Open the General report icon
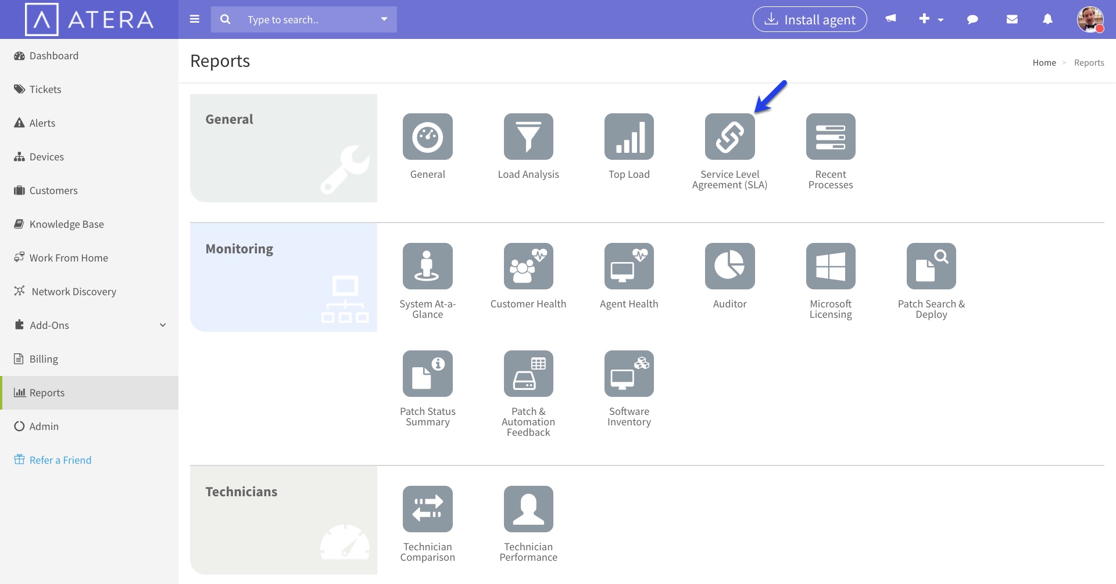 click(x=427, y=137)
